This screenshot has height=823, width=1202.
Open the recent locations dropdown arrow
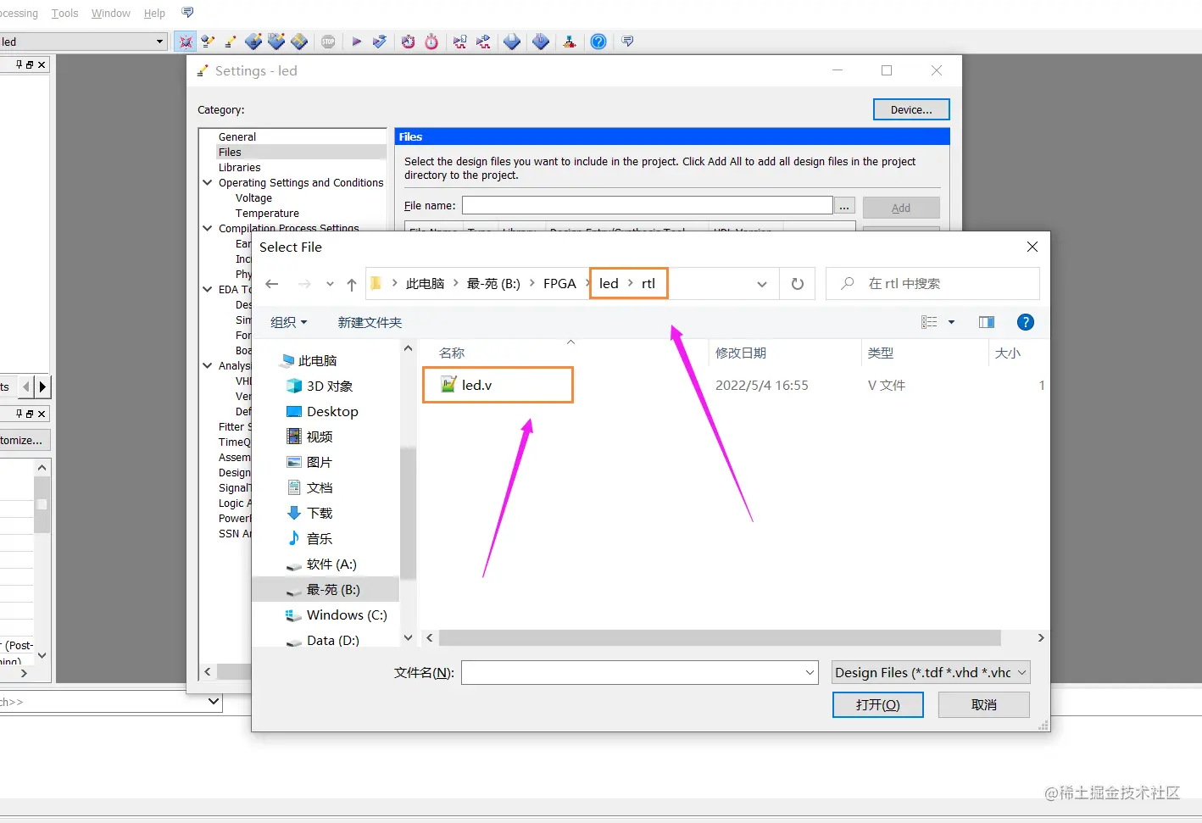330,284
